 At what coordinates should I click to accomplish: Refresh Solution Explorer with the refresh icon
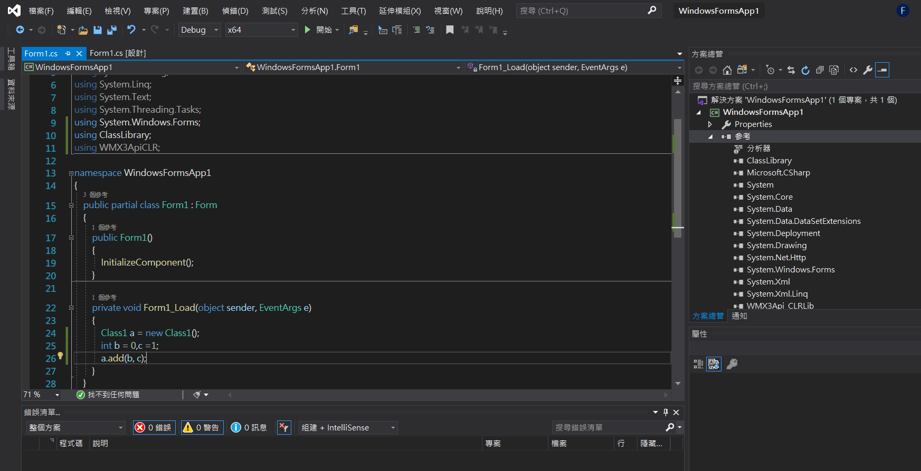pos(805,70)
